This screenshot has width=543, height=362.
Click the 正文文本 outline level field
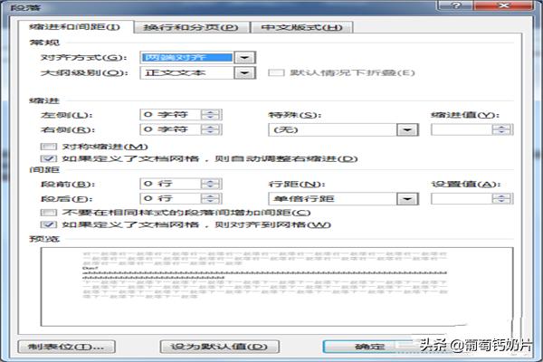[187, 72]
